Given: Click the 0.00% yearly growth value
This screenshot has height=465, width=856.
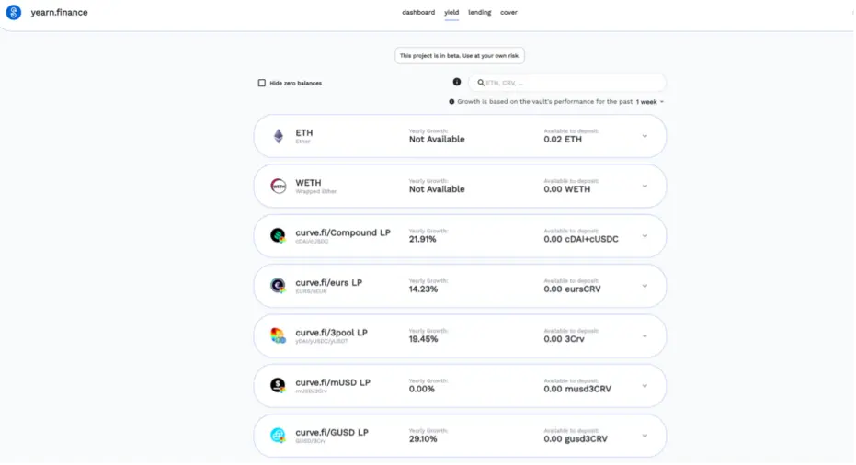Looking at the screenshot, I should (x=422, y=389).
